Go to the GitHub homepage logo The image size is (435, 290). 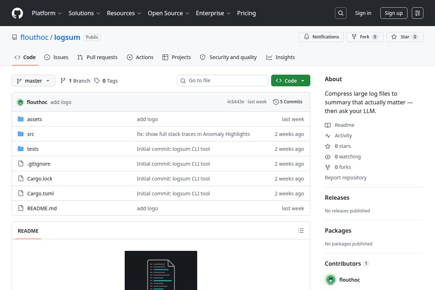[17, 13]
